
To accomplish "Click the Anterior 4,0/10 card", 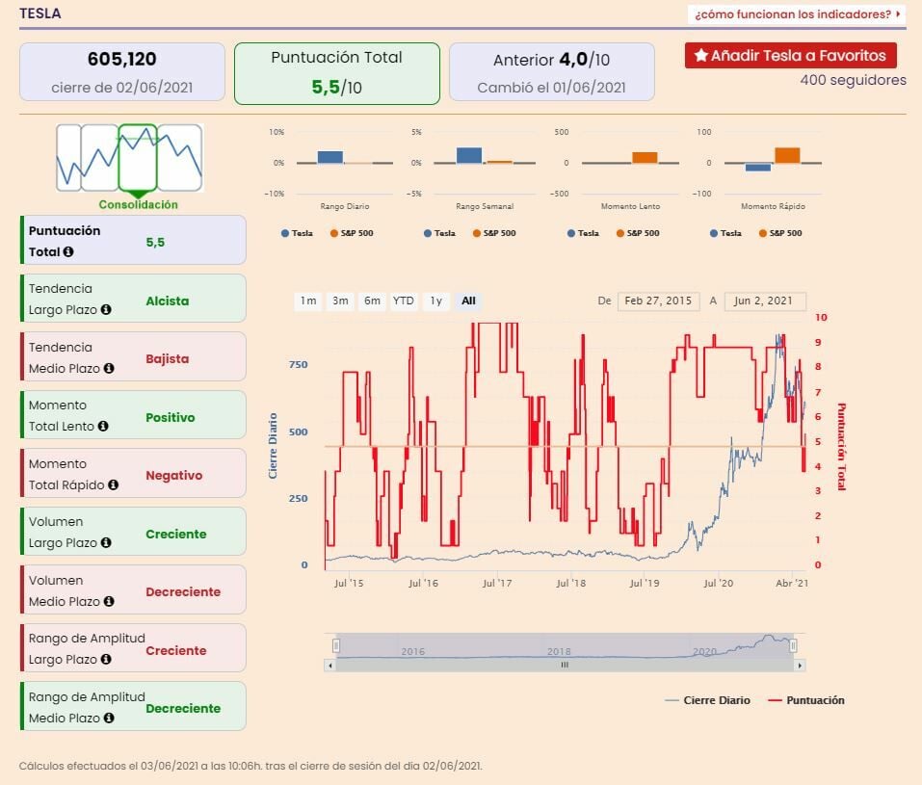I will [x=551, y=71].
